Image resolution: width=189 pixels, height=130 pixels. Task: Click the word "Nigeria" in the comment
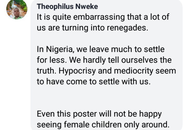click(58, 49)
